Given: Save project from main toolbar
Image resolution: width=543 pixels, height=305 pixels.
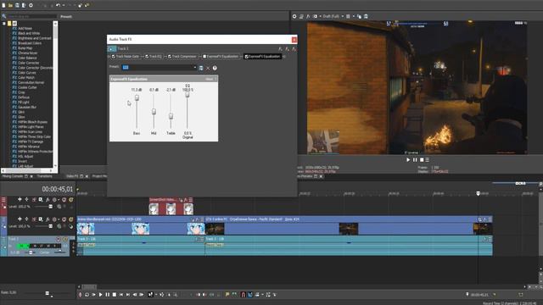Looking at the screenshot, I should pyautogui.click(x=17, y=5).
